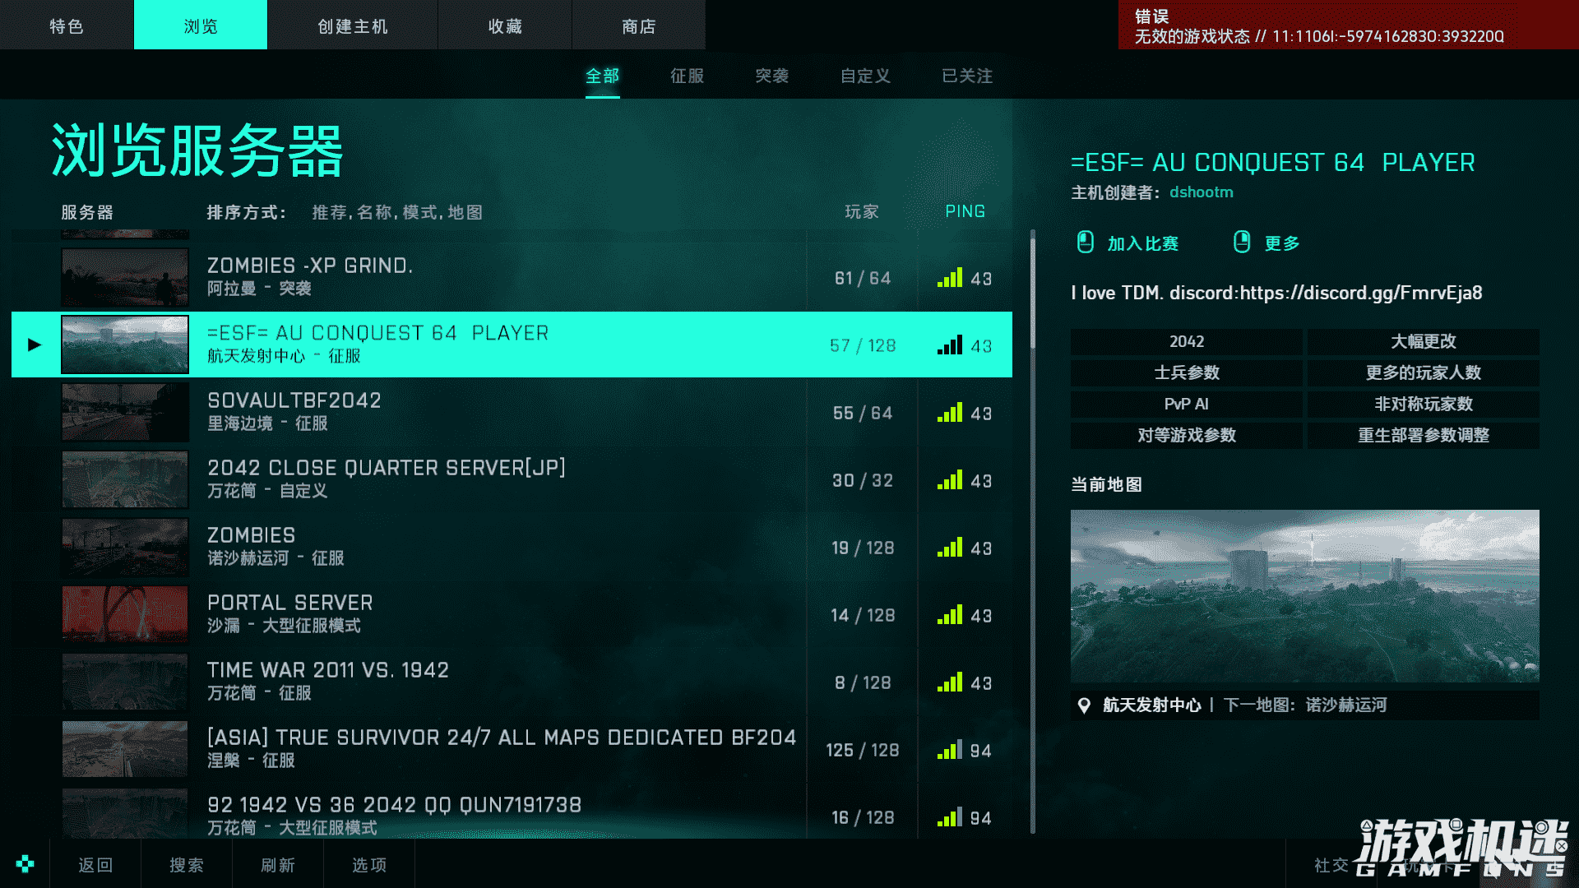Select the =ESF= AU CONQUEST 64 PLAYER server row
Screen dimensions: 1579x888
512,345
